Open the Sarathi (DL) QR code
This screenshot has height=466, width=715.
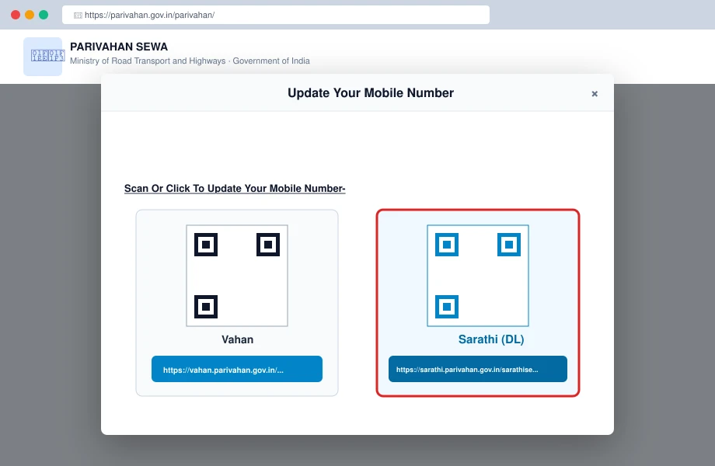click(x=478, y=276)
